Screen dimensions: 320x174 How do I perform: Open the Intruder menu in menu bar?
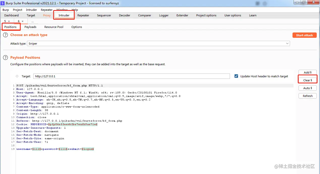tap(32, 10)
